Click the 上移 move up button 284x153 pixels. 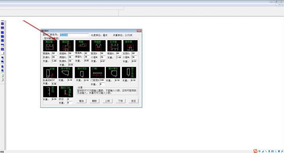pyautogui.click(x=108, y=101)
